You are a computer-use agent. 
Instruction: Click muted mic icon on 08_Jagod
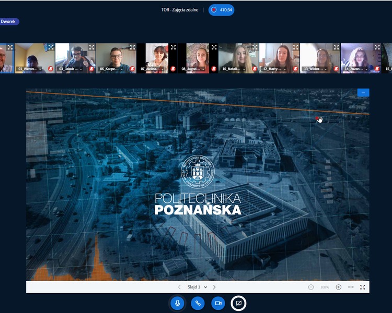tap(214, 69)
